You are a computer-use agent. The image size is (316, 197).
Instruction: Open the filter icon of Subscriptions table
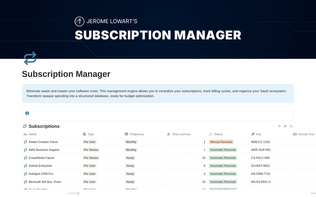[x=279, y=126]
